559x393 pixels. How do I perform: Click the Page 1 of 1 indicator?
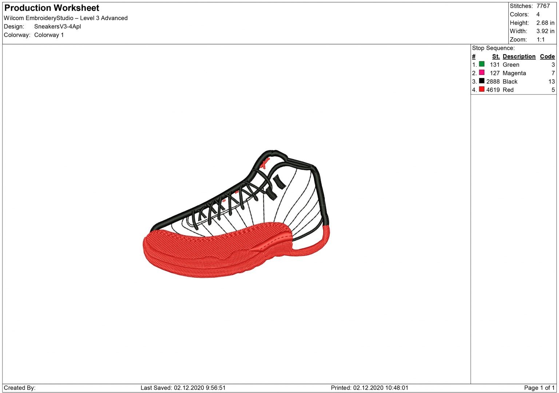539,388
